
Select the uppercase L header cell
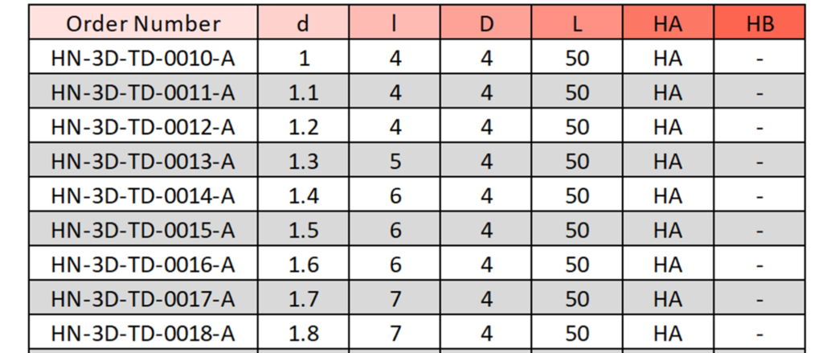pos(577,22)
